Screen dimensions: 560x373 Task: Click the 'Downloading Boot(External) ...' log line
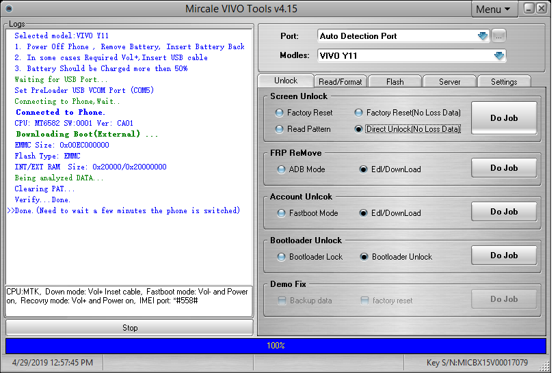[x=87, y=134]
